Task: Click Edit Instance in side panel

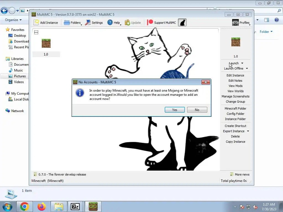Action: click(235, 75)
